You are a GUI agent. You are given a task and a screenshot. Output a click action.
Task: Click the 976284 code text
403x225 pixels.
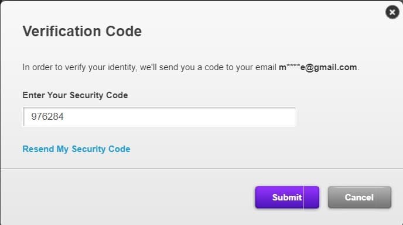coord(47,117)
